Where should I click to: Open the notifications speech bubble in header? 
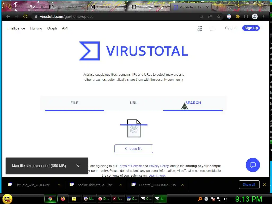pos(212,28)
